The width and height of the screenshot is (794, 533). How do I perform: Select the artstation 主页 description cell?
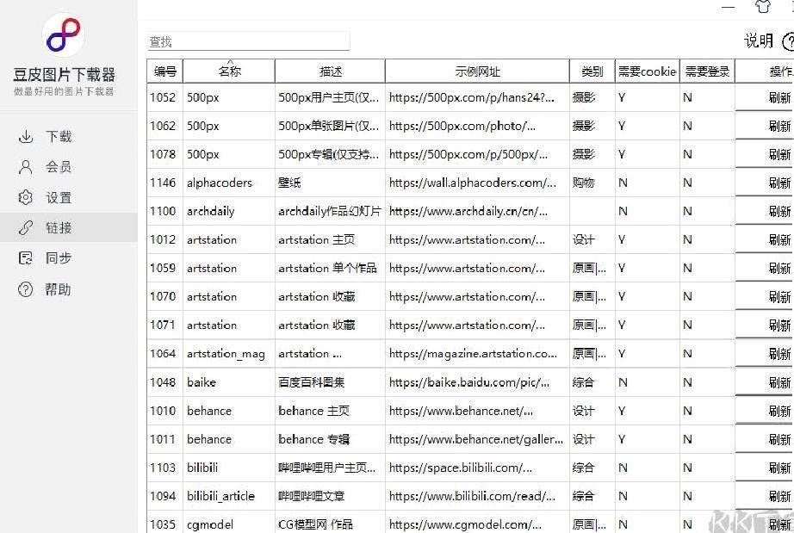click(330, 239)
